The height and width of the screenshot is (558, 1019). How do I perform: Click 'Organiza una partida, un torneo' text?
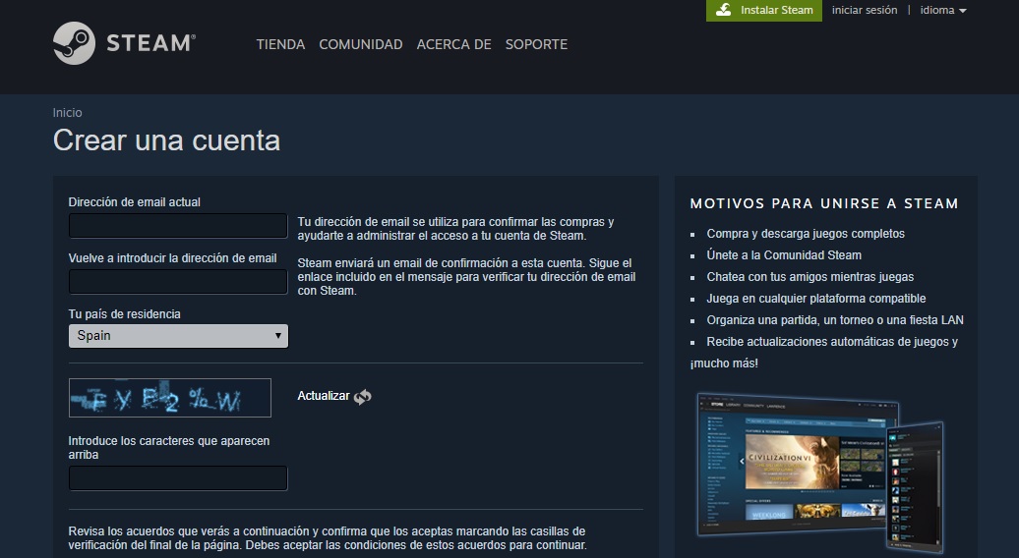pos(788,320)
